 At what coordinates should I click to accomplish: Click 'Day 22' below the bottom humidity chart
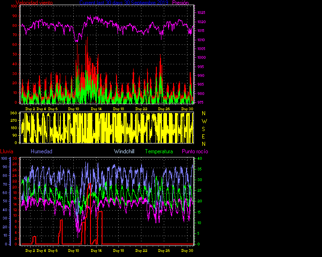coord(142,251)
